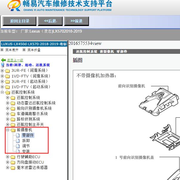Click the 2016575534view text

[x=85, y=43]
